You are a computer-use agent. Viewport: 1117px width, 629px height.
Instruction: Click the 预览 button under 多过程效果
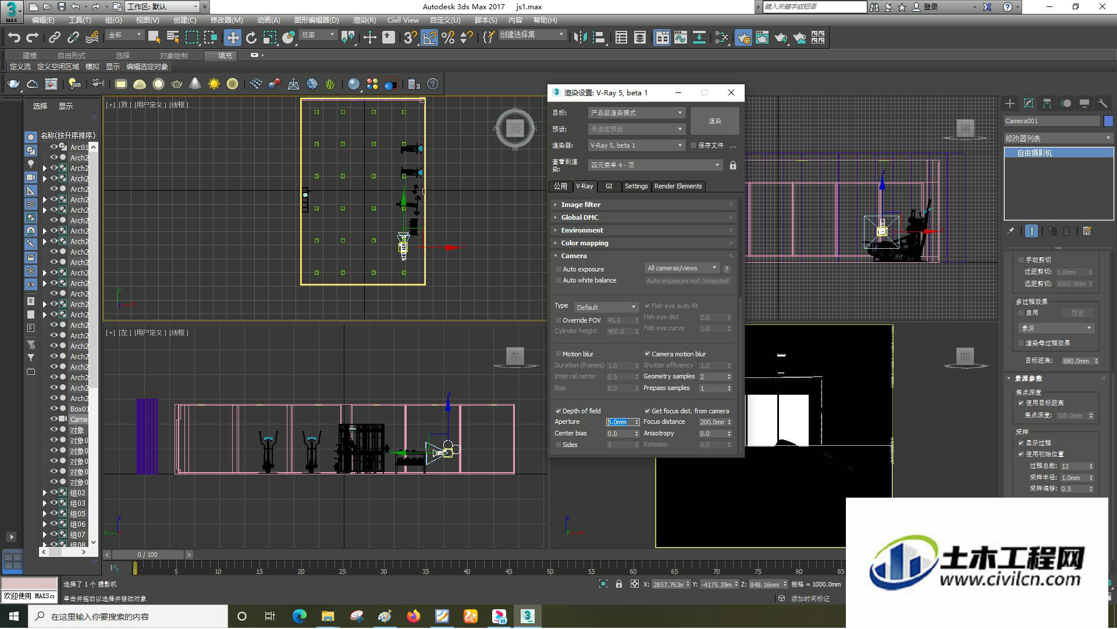1077,313
